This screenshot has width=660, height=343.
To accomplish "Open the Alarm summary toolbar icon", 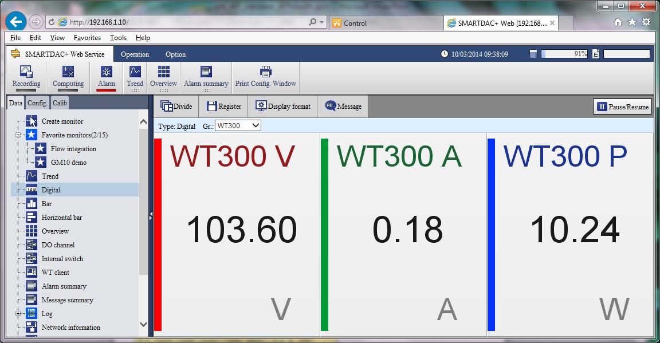I will (206, 72).
